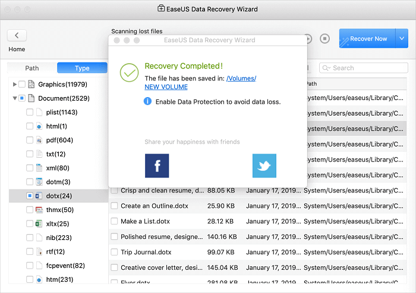Check box for Polished resume file
This screenshot has width=416, height=293.
click(114, 236)
